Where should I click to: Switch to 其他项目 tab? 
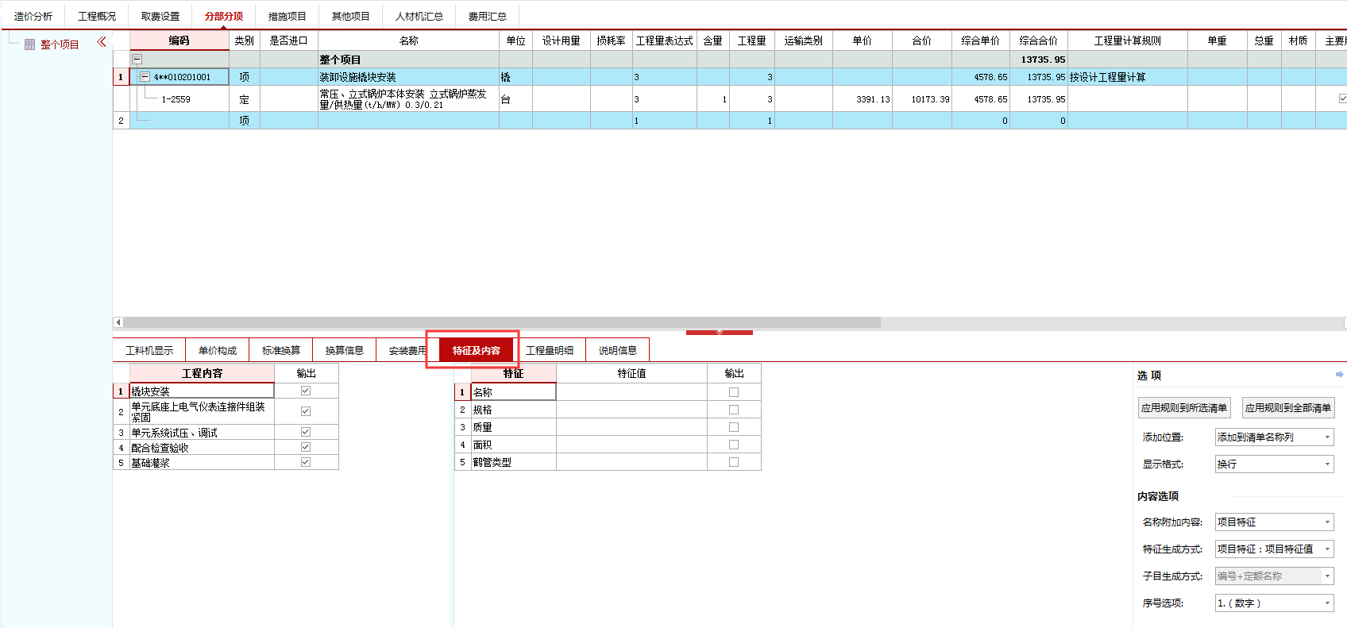(x=351, y=17)
